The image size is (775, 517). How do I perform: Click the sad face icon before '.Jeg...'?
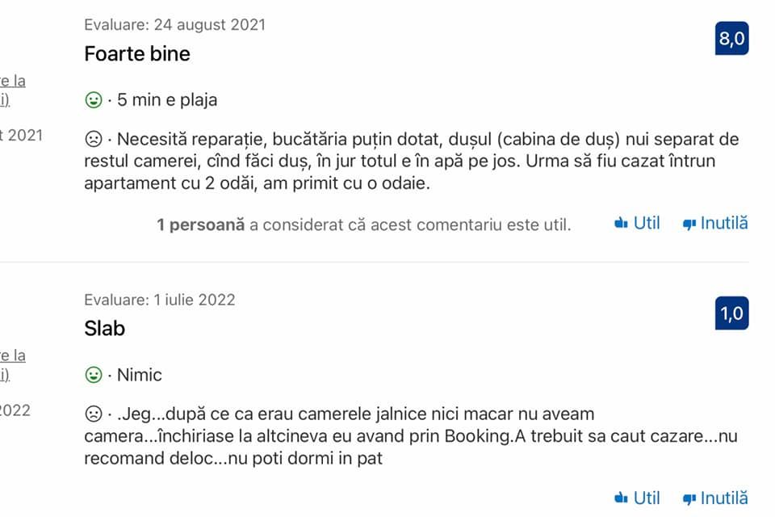point(94,414)
